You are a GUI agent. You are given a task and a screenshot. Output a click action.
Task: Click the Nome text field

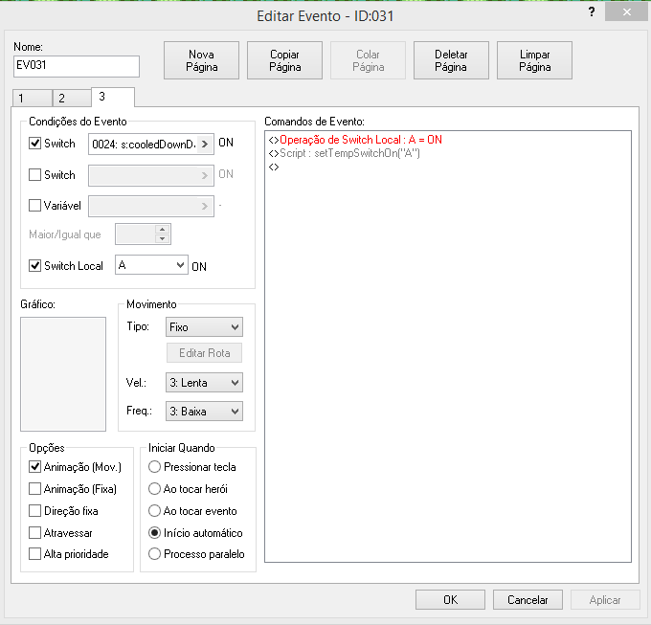pos(77,66)
